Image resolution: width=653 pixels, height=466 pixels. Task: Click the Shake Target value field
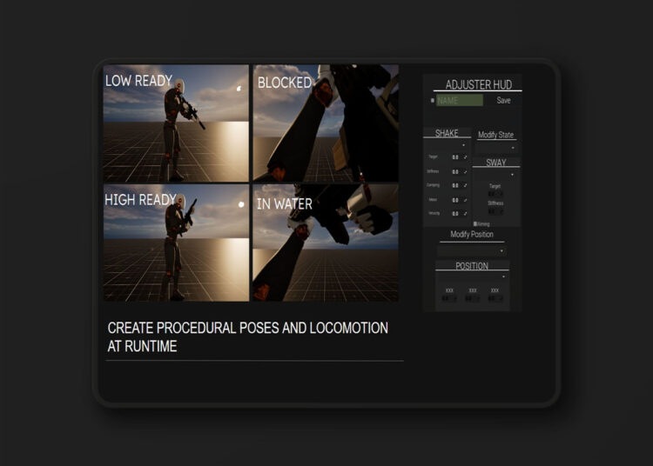[x=454, y=157]
